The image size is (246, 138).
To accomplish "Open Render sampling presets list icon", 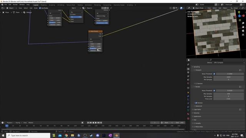I will (x=240, y=87).
